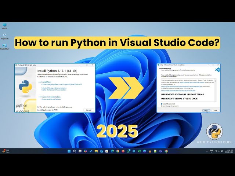Launch Copilot from the taskbar
Screen dimensions: 235x176
85,151
